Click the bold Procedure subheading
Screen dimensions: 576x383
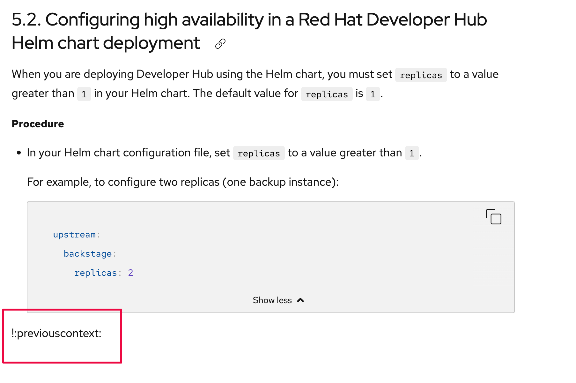pos(38,124)
